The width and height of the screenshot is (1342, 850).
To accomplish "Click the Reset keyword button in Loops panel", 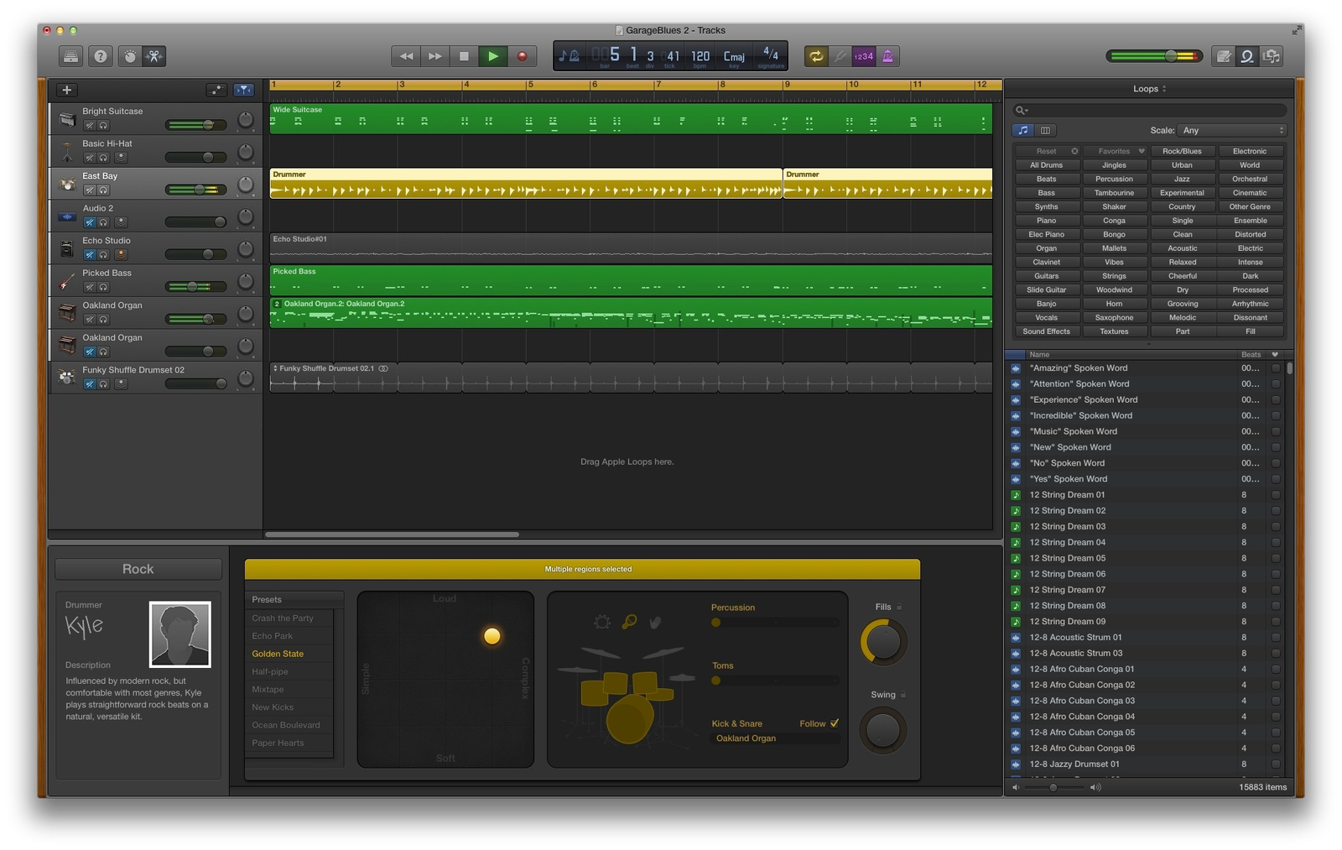I will click(1046, 150).
